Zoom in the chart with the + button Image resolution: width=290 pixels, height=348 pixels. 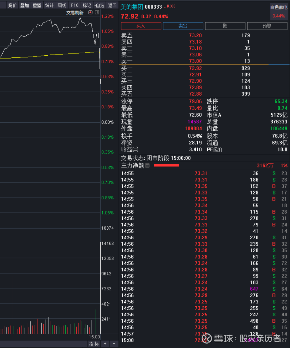[105, 344]
